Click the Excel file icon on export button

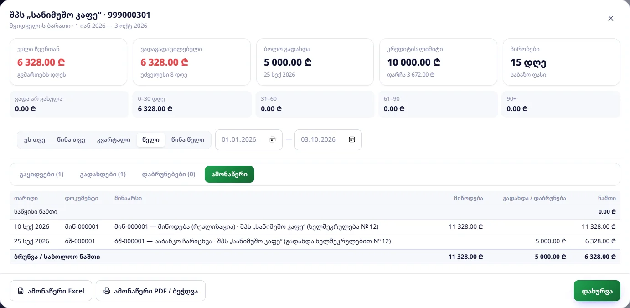pyautogui.click(x=21, y=291)
